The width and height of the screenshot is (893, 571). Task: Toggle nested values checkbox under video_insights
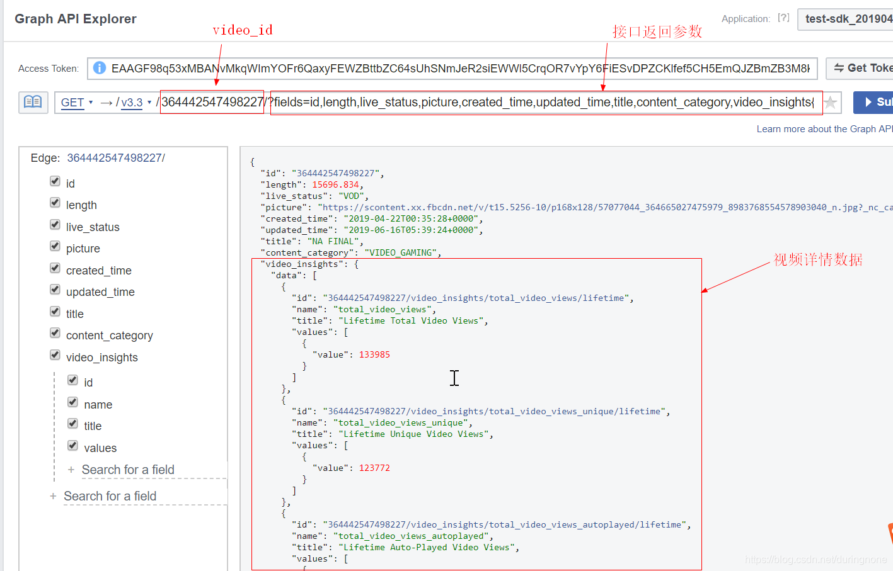(72, 446)
